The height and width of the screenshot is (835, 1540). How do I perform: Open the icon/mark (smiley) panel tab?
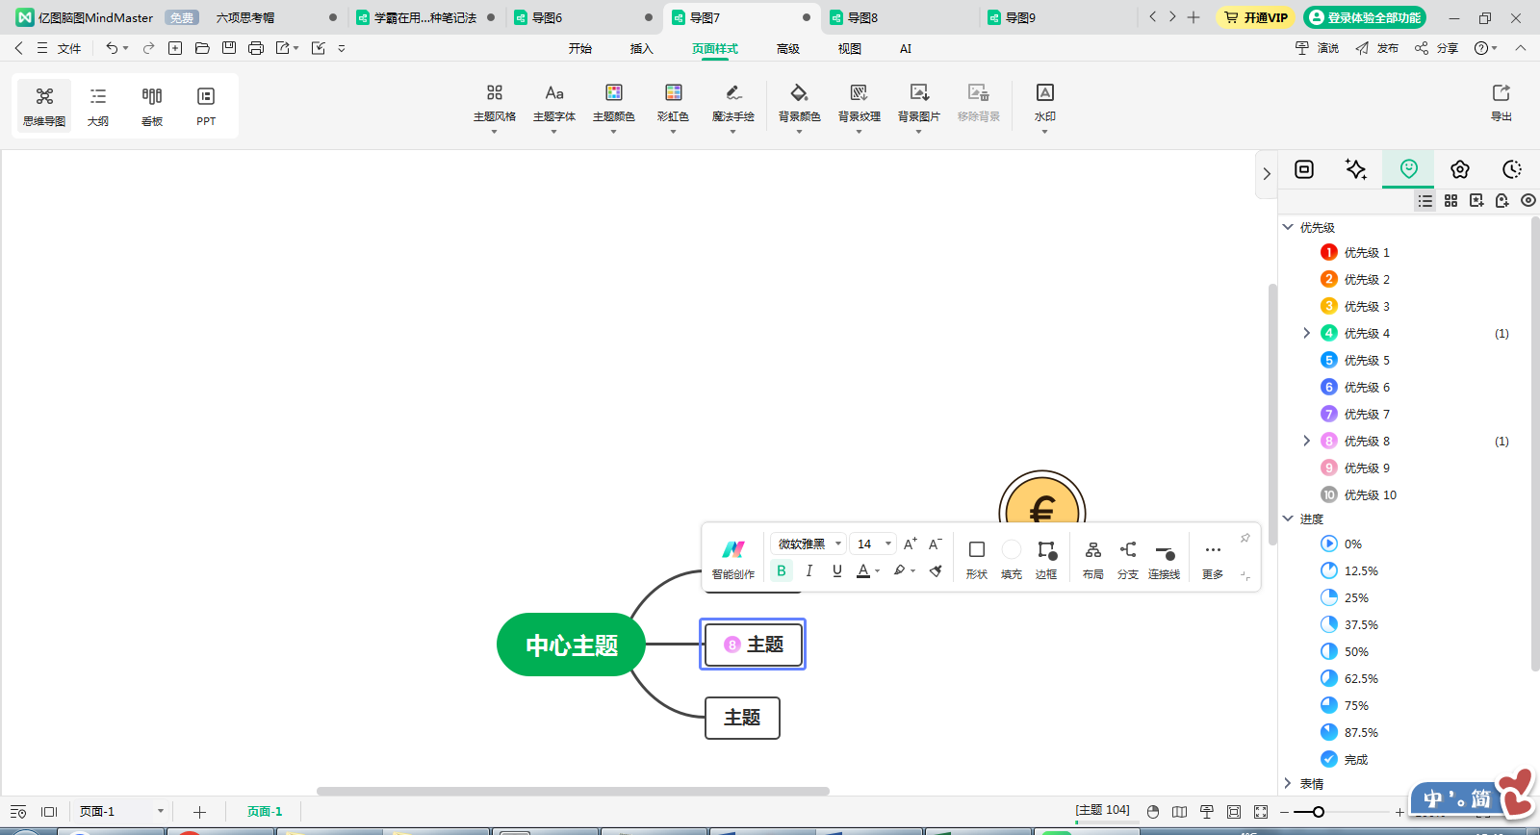(x=1408, y=169)
